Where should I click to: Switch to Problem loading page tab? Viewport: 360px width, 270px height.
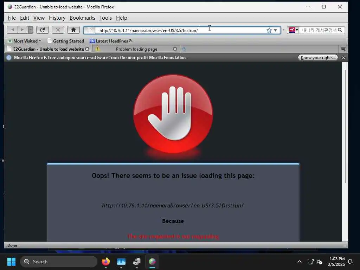pyautogui.click(x=136, y=49)
